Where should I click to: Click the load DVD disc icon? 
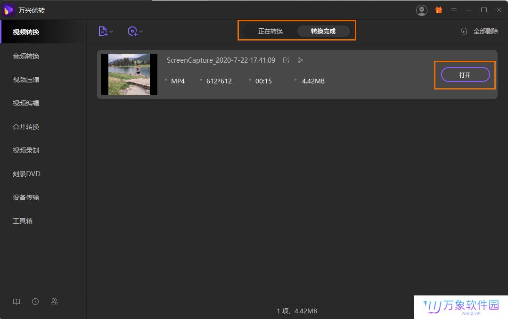(132, 32)
